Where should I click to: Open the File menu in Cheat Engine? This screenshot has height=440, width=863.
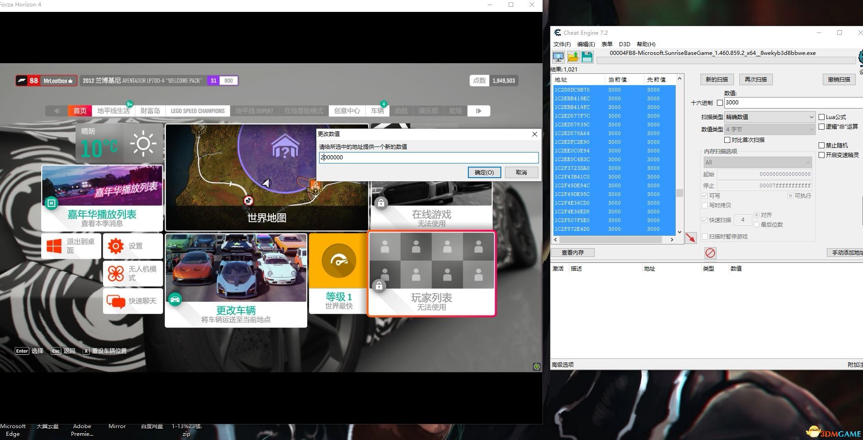click(x=562, y=44)
